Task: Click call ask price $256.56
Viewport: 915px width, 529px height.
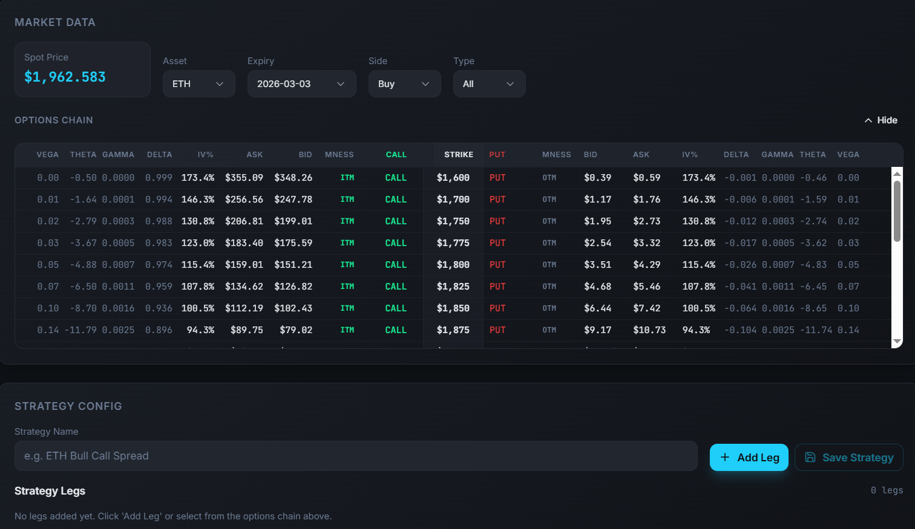Action: pos(244,200)
